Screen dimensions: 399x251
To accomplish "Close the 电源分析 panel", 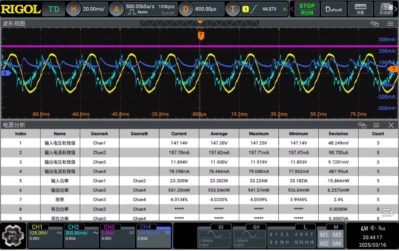I will 391,125.
